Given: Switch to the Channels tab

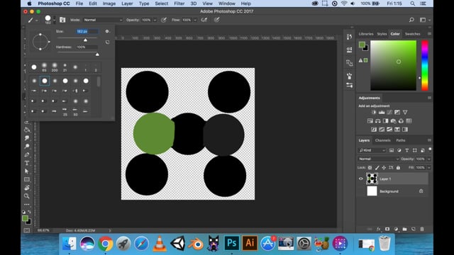Looking at the screenshot, I should point(382,140).
